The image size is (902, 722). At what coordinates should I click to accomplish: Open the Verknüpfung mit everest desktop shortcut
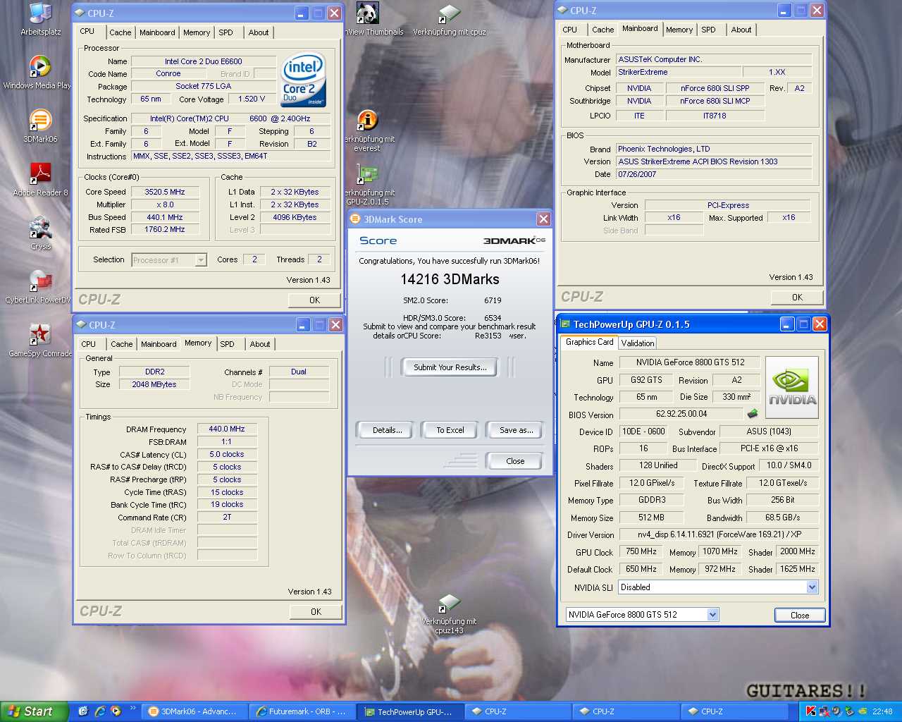367,131
